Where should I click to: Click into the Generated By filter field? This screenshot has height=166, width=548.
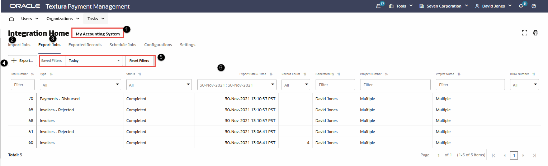pyautogui.click(x=335, y=85)
